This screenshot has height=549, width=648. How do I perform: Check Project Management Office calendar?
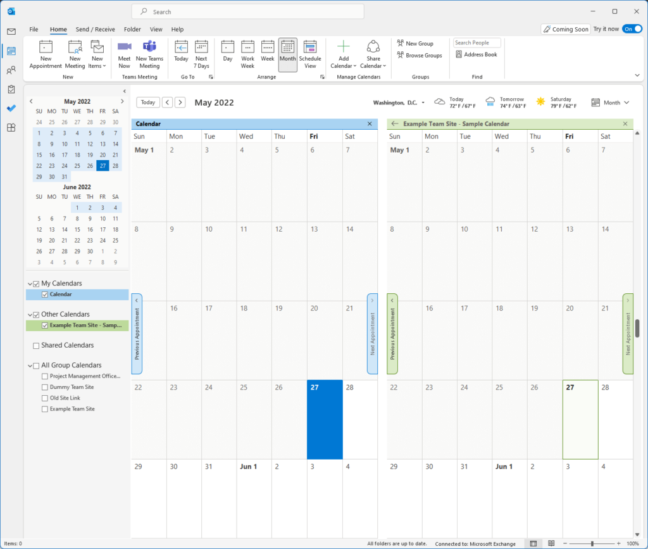45,376
